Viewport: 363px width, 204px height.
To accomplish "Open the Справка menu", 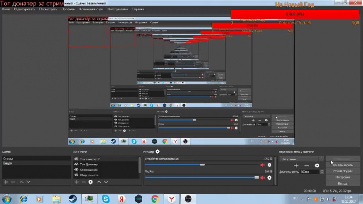I will 138,9.
